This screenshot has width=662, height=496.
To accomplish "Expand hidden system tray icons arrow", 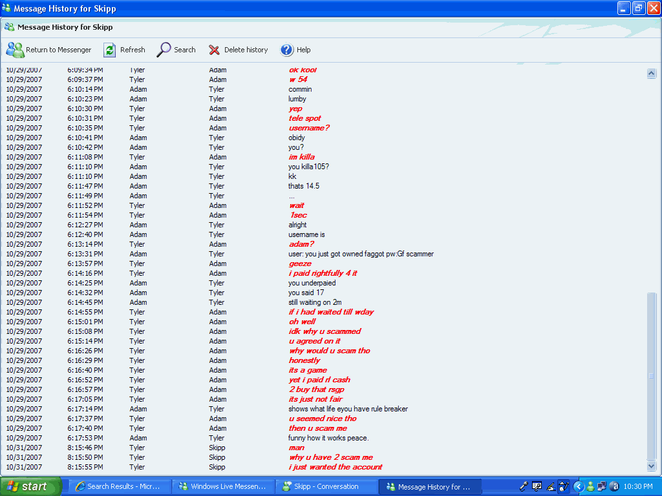I will 579,486.
